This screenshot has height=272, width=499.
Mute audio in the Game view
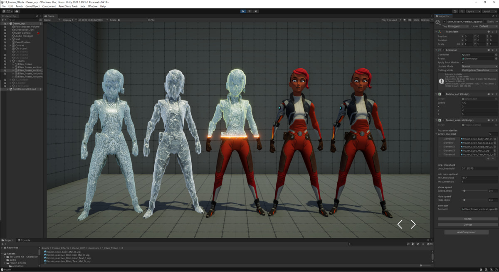[404, 20]
